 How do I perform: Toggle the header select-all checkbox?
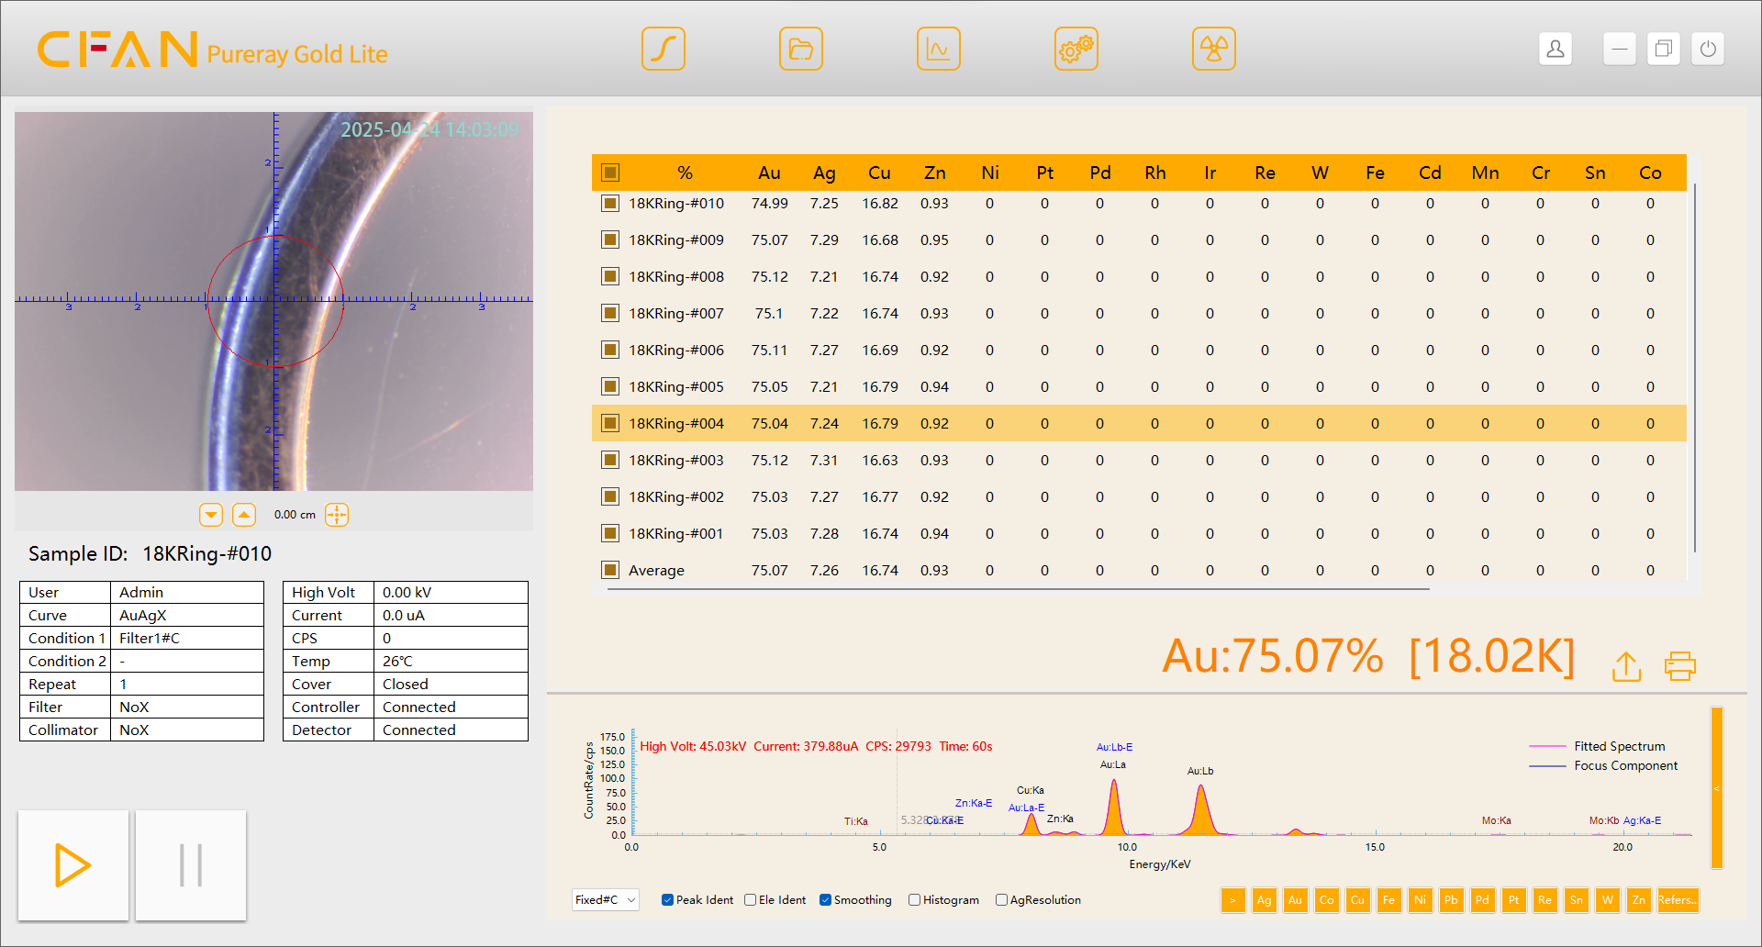point(610,173)
